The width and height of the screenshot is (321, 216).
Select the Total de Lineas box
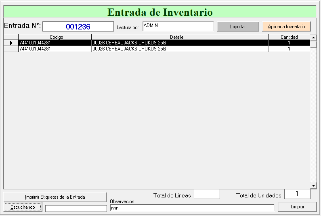click(x=207, y=194)
